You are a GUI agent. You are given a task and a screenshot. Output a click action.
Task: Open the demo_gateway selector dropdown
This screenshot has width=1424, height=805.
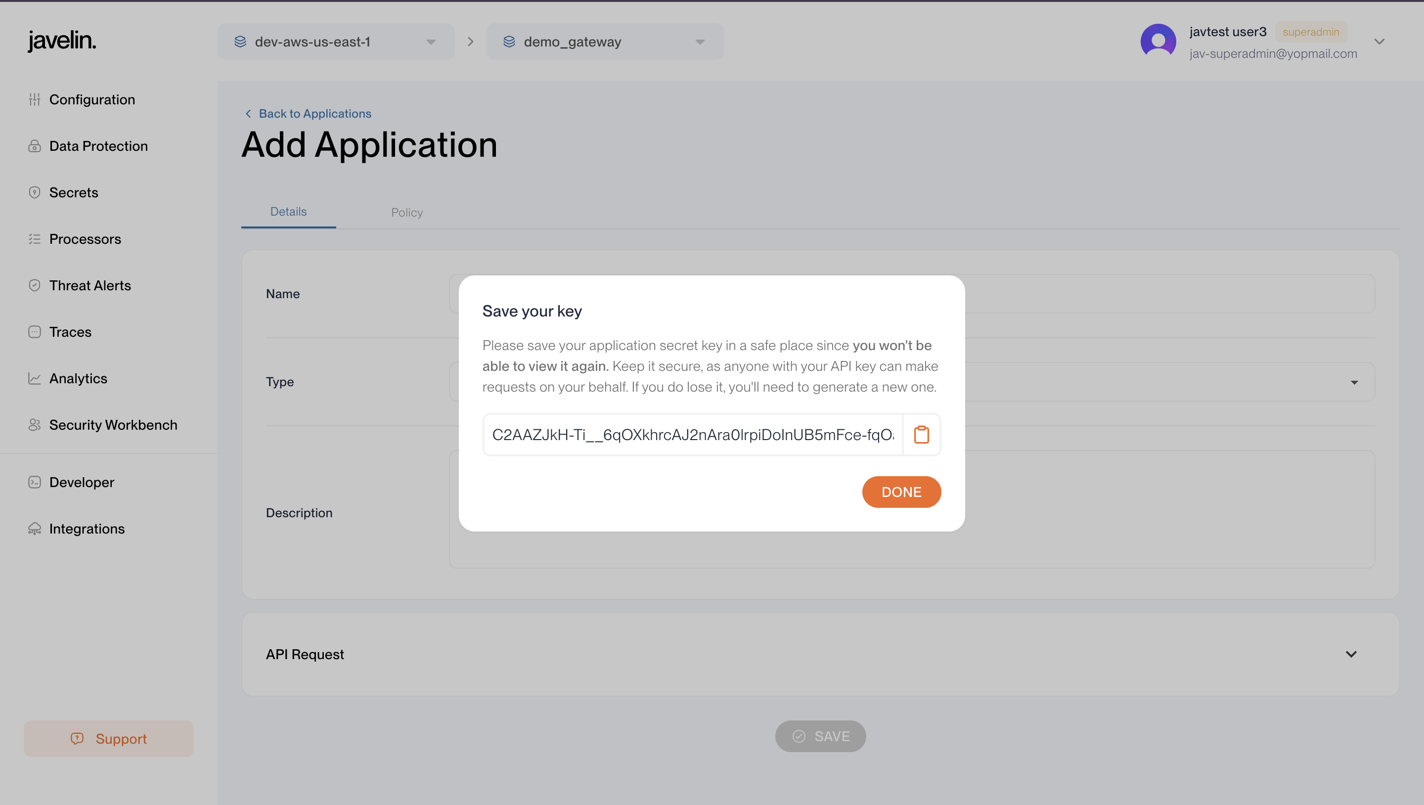click(x=605, y=42)
